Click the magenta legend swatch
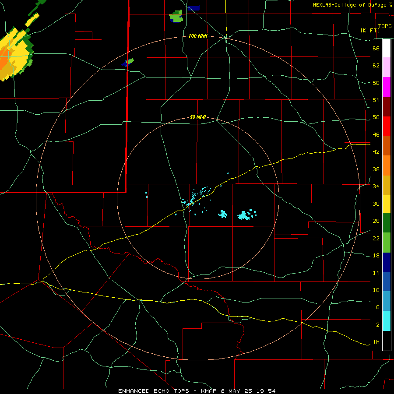Screen dimensions: 394x394 point(387,87)
